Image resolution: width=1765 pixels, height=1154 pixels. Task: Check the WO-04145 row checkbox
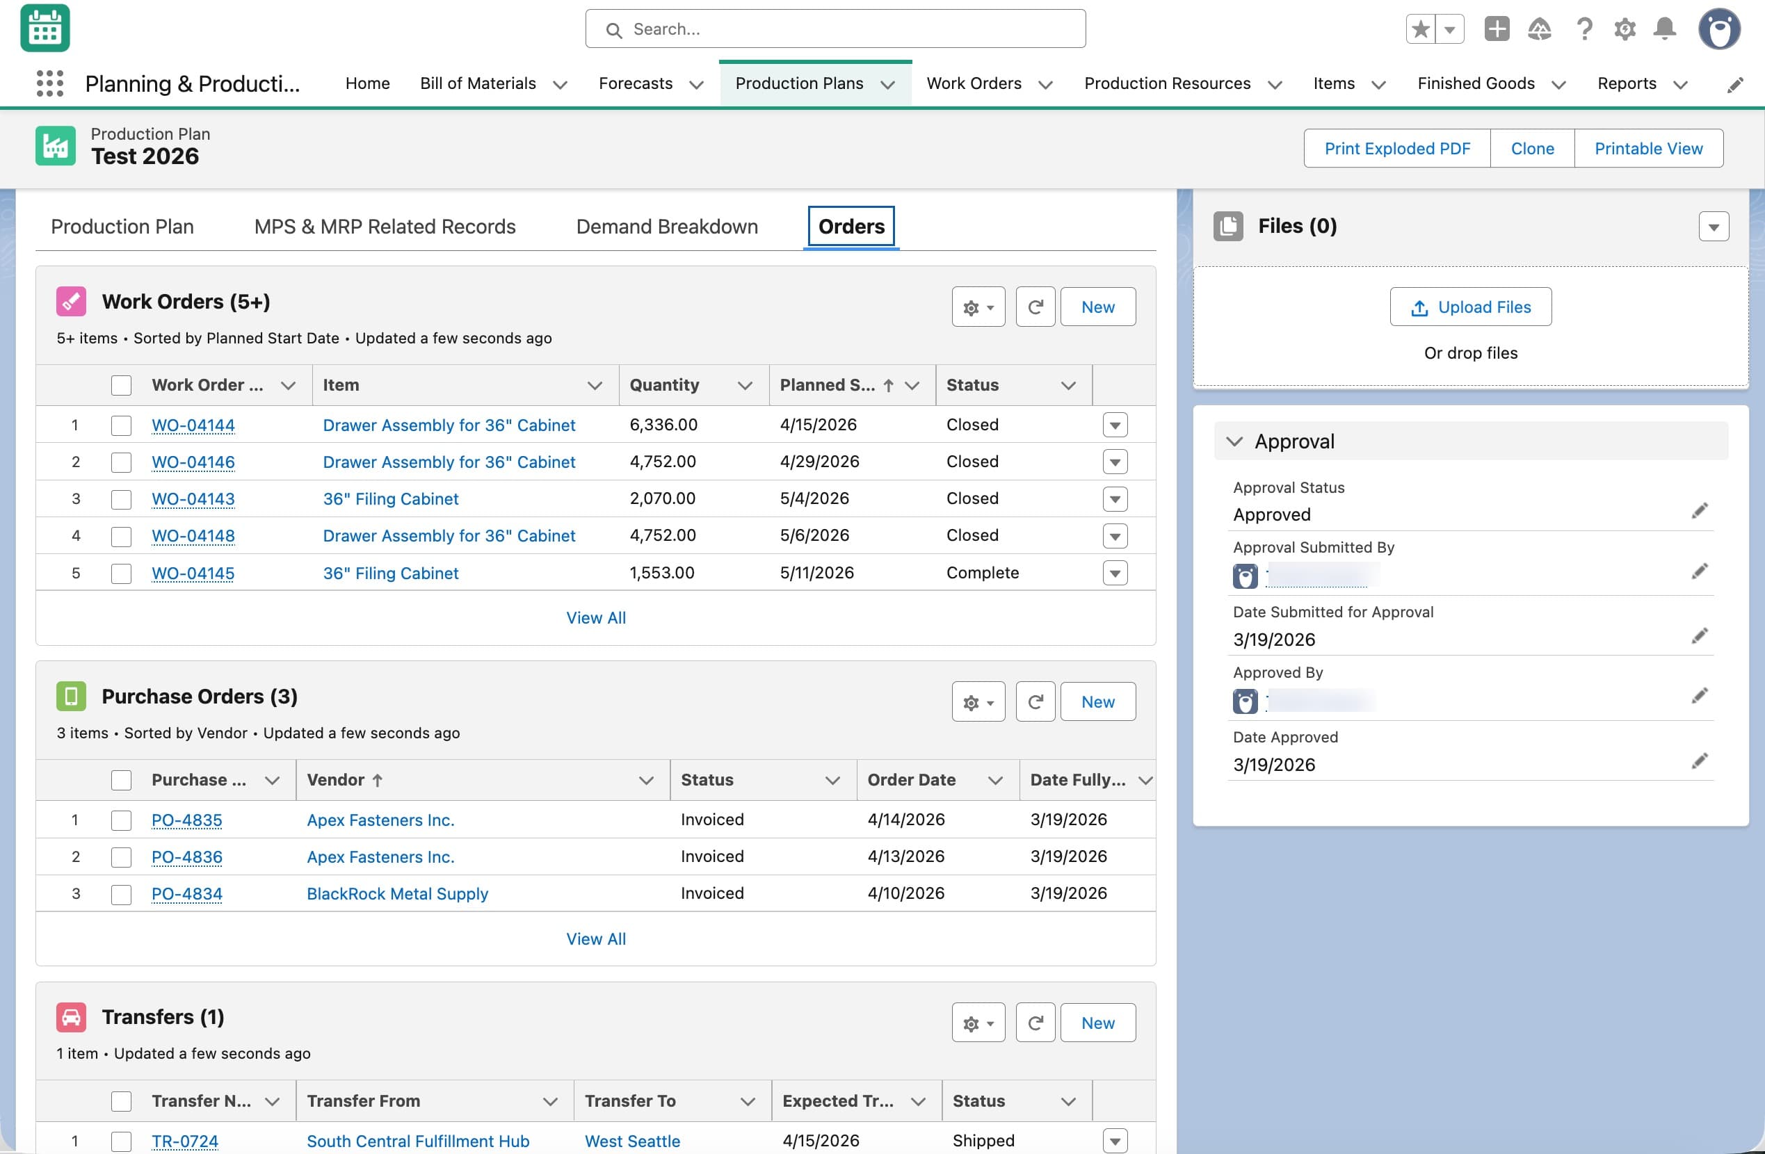tap(121, 574)
